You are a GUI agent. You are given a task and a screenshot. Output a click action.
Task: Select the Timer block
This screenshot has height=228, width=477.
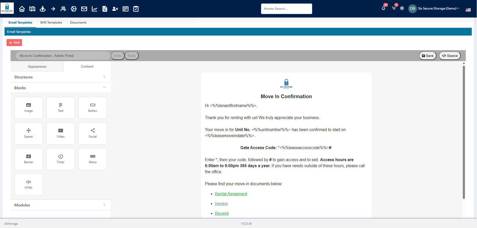(x=61, y=159)
